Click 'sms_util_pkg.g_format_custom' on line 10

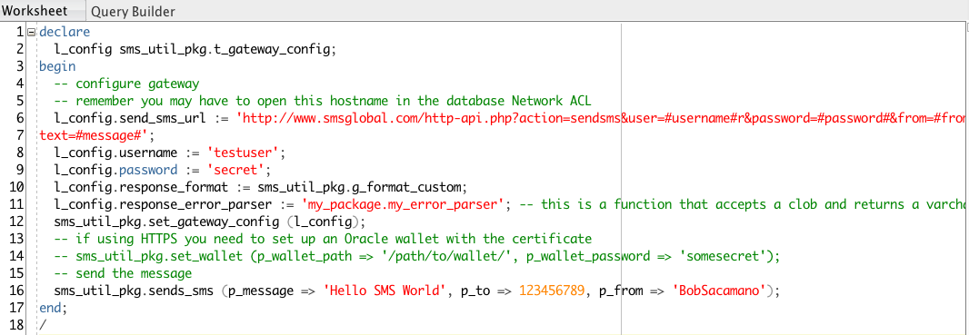(x=360, y=186)
